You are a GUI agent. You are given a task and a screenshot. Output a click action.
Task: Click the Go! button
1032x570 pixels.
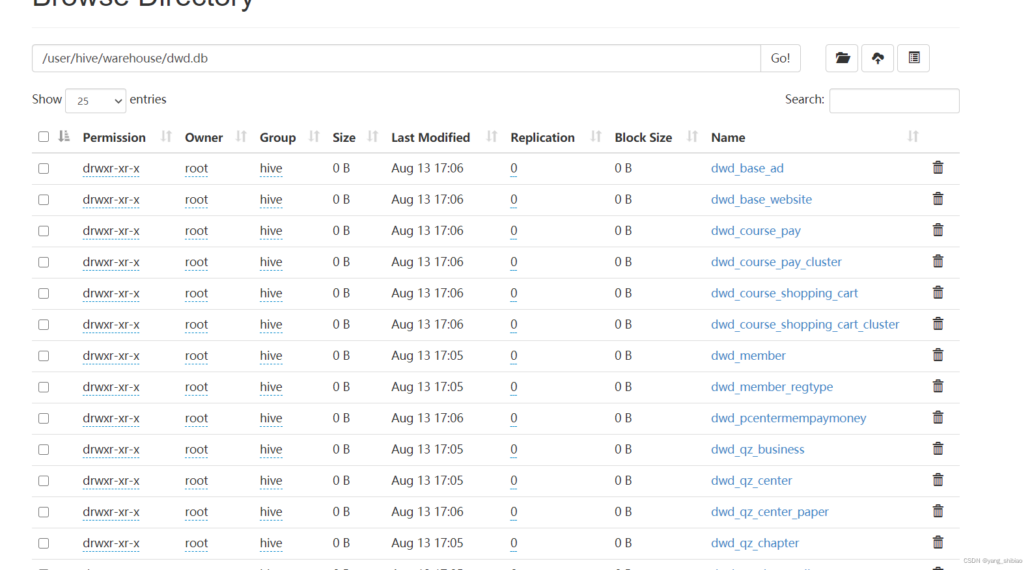[x=781, y=58]
